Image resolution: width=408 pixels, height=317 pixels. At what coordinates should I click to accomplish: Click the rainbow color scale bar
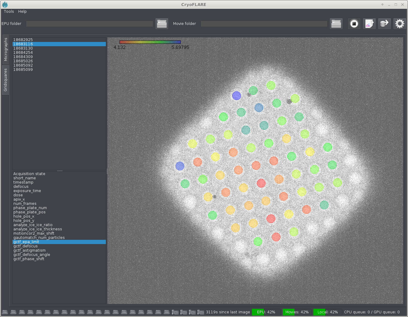pos(150,42)
